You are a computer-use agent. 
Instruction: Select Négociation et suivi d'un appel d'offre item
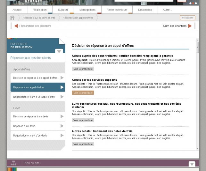(x=38, y=97)
